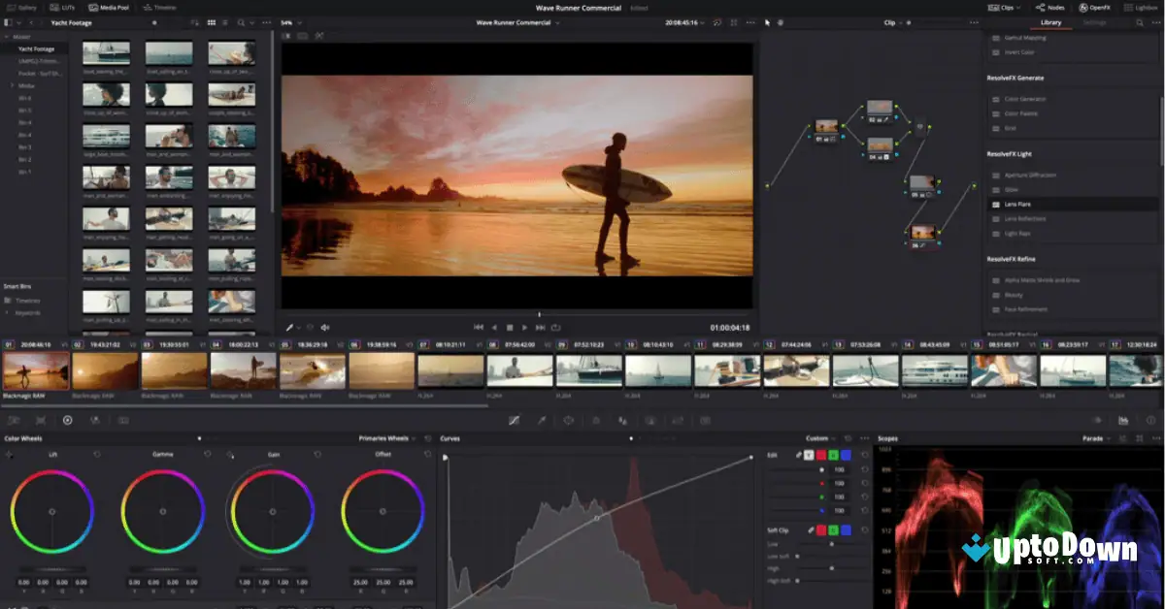
Task: Switch media pool to thumbnail grid view
Action: coord(212,22)
